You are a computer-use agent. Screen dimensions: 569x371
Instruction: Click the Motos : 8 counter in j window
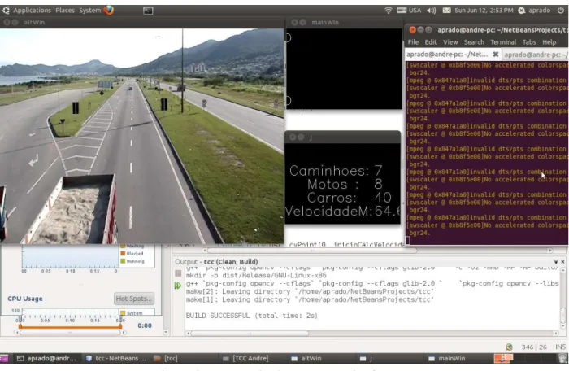[345, 184]
